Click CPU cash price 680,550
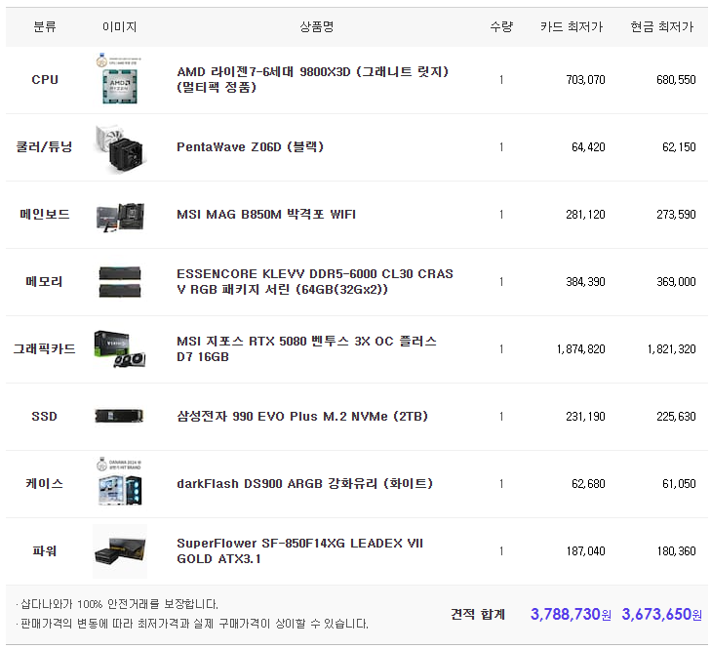 tap(676, 80)
